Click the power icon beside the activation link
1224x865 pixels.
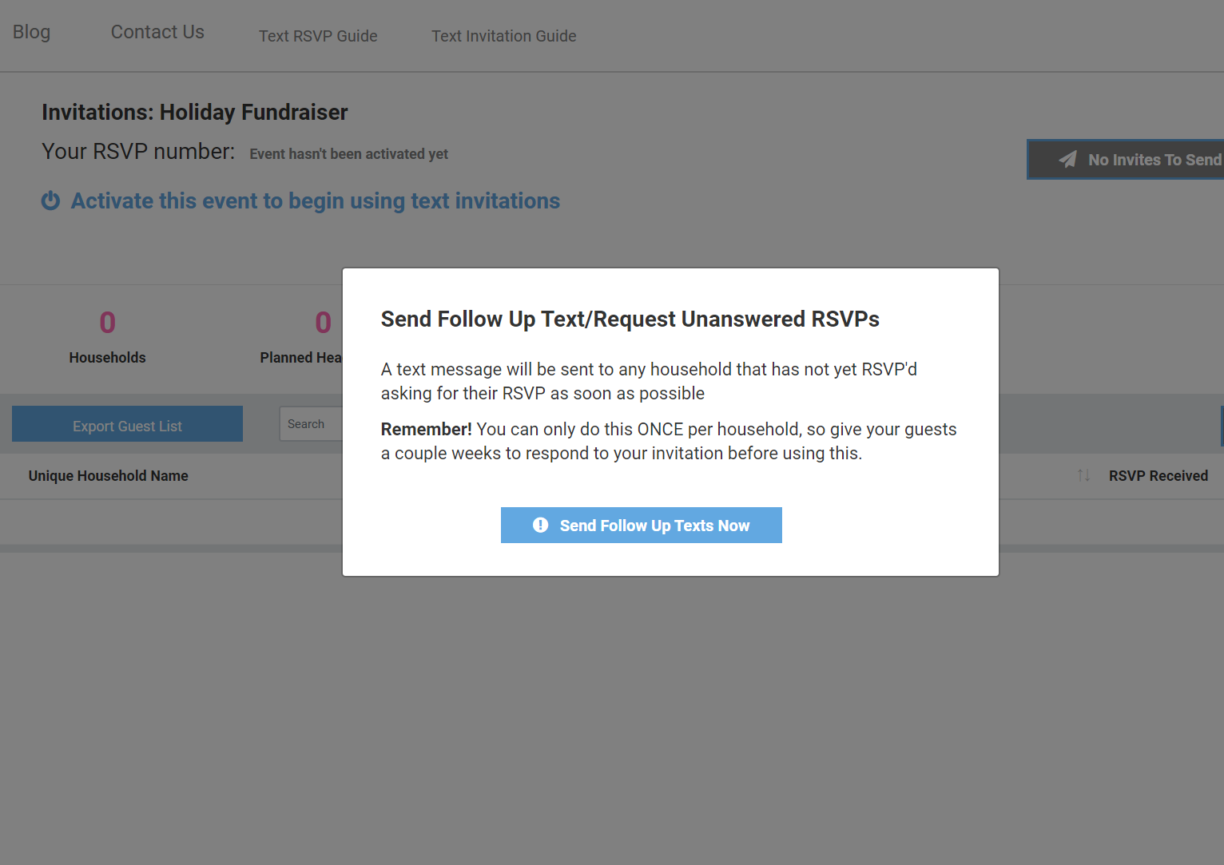(x=50, y=200)
